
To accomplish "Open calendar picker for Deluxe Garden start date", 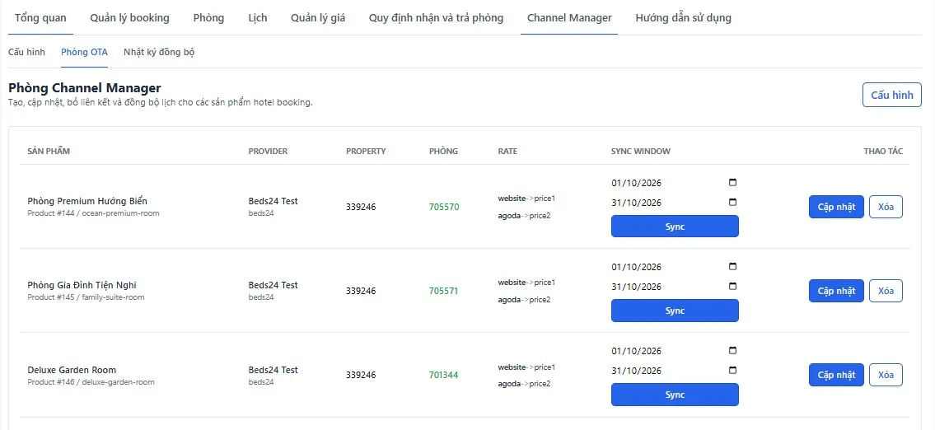I will [733, 351].
